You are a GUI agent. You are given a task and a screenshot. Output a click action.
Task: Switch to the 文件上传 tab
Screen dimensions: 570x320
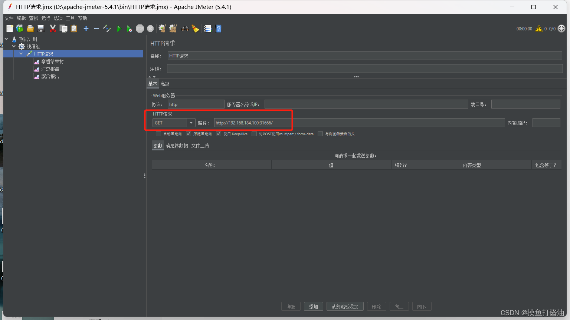pyautogui.click(x=200, y=146)
